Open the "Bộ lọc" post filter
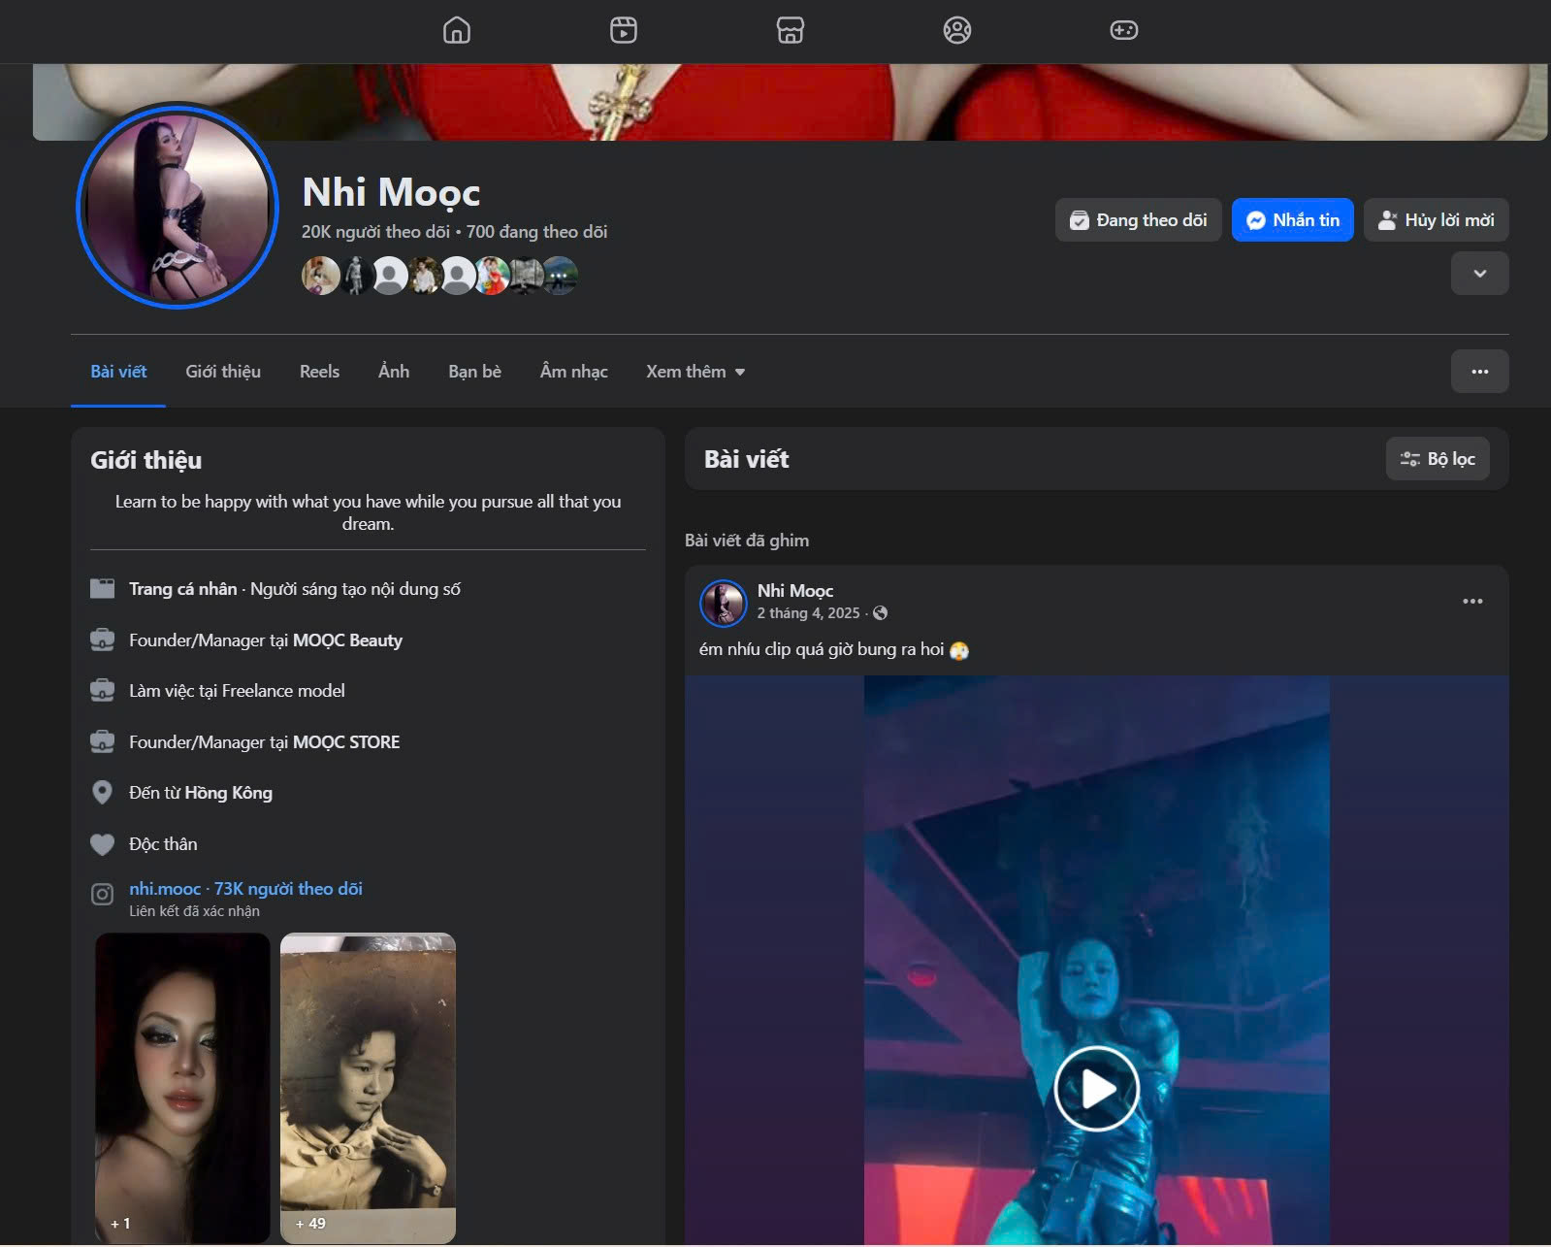This screenshot has width=1551, height=1247. tap(1437, 459)
